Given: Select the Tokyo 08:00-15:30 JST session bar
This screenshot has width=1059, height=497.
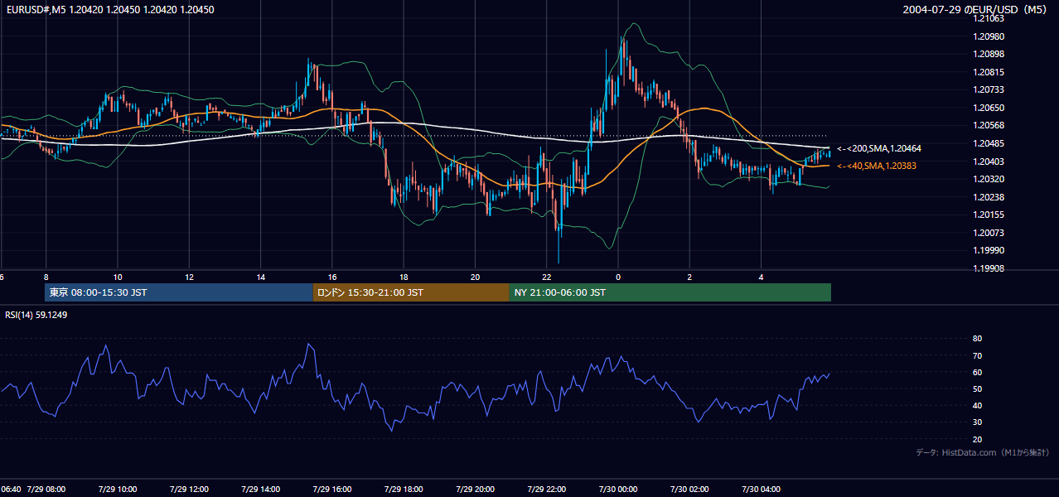Looking at the screenshot, I should (x=179, y=292).
